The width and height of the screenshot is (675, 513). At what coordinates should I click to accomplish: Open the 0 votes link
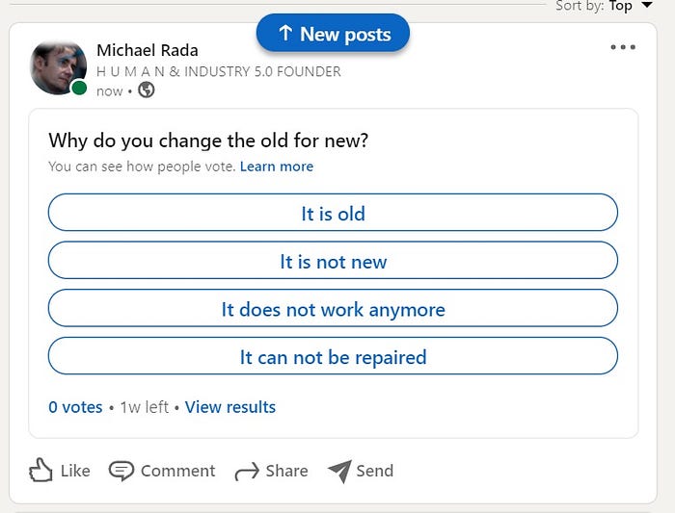point(75,407)
